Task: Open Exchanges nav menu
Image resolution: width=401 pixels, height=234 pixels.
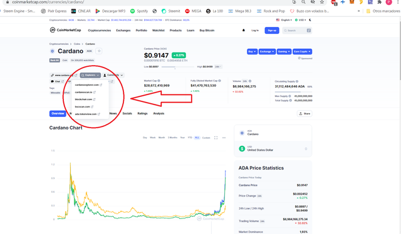Action: click(x=123, y=31)
